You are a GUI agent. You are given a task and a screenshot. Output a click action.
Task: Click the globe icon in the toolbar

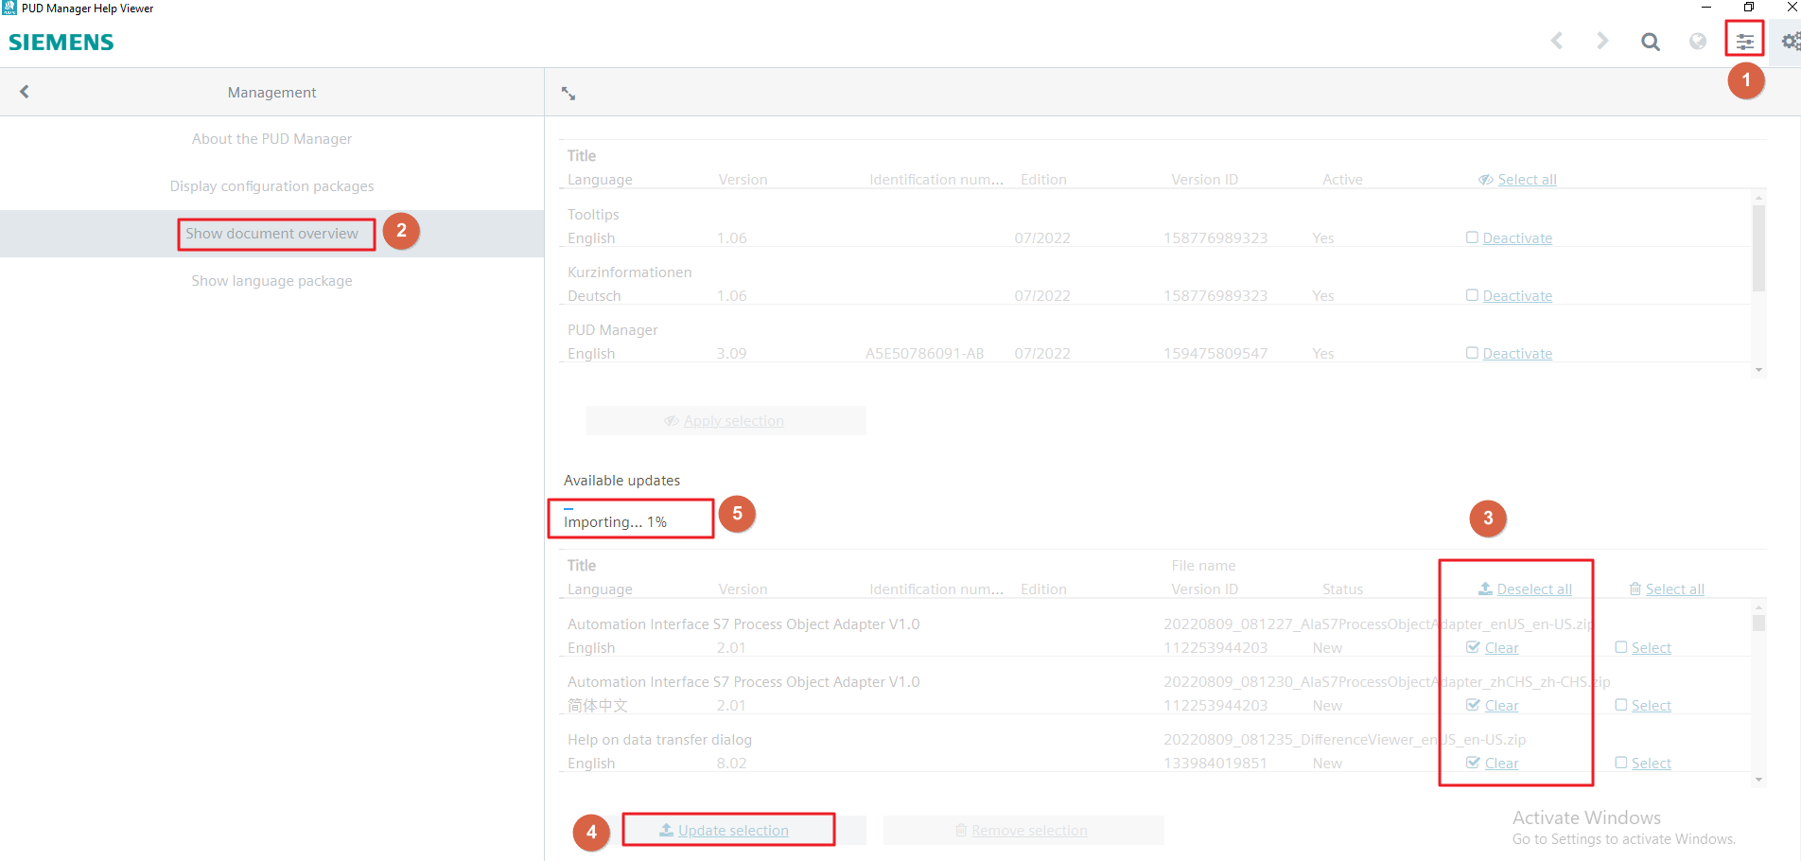coord(1698,42)
